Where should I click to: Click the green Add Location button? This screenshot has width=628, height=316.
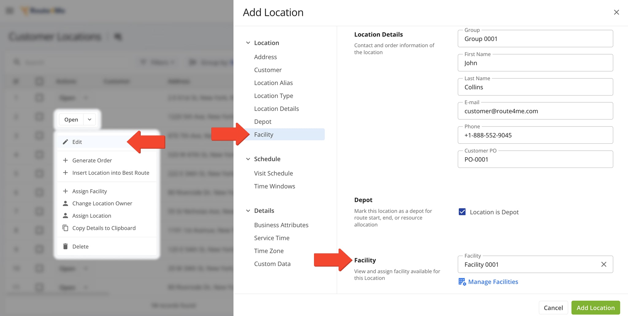pyautogui.click(x=595, y=308)
